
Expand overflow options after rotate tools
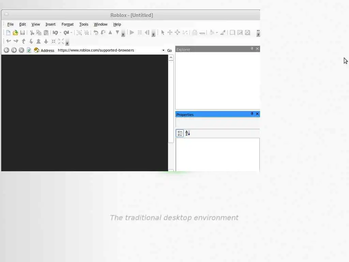123,33
